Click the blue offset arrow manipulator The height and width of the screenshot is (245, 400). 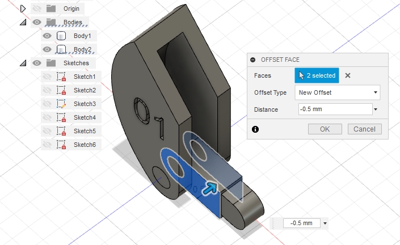pos(210,189)
